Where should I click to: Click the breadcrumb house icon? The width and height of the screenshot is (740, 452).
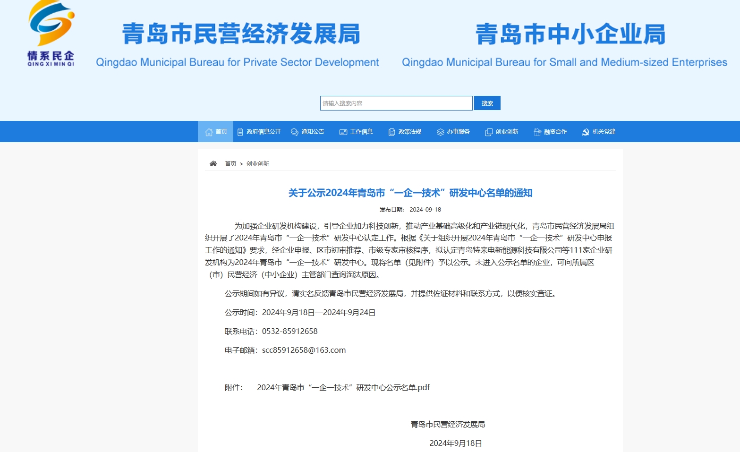[x=213, y=164]
